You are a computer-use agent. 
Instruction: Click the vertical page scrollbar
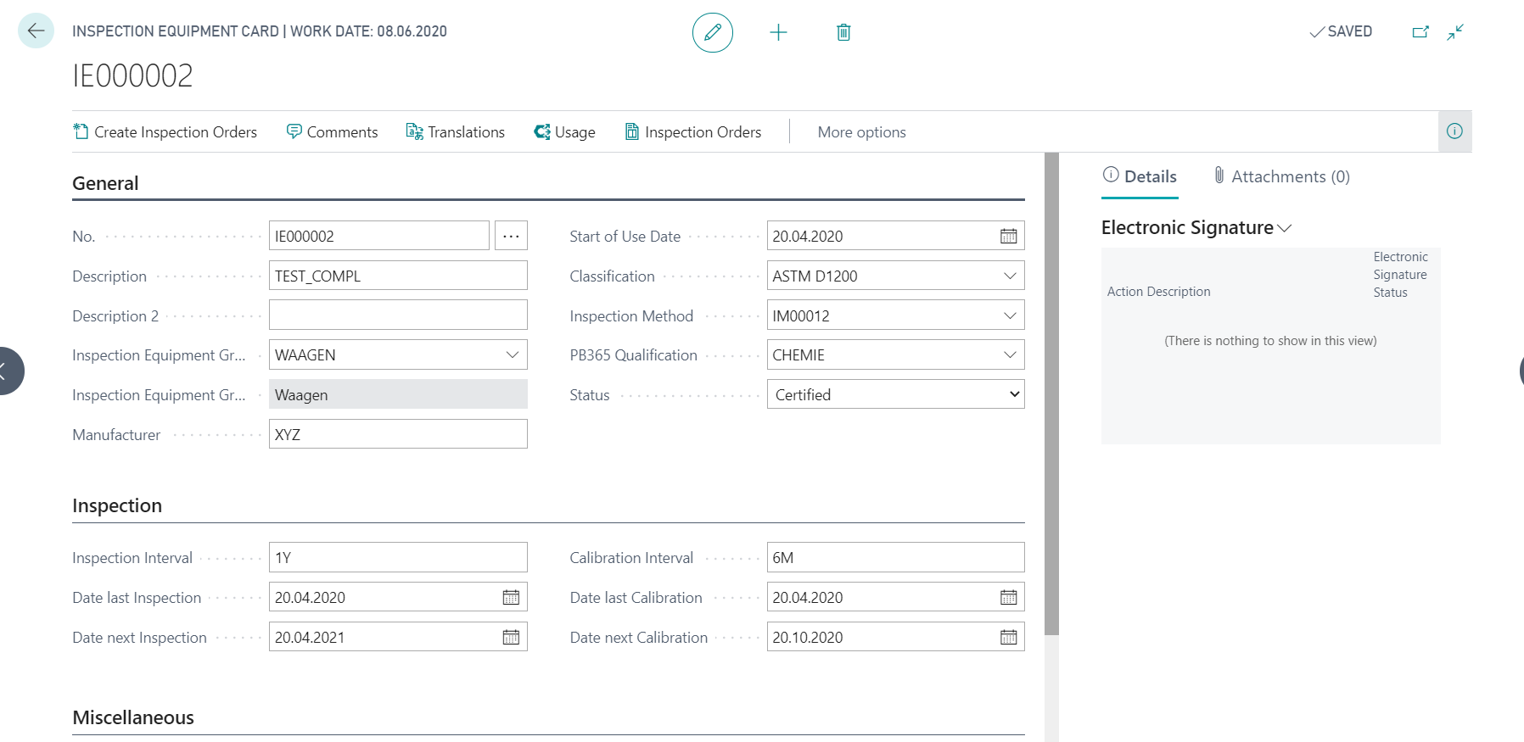pos(1052,394)
